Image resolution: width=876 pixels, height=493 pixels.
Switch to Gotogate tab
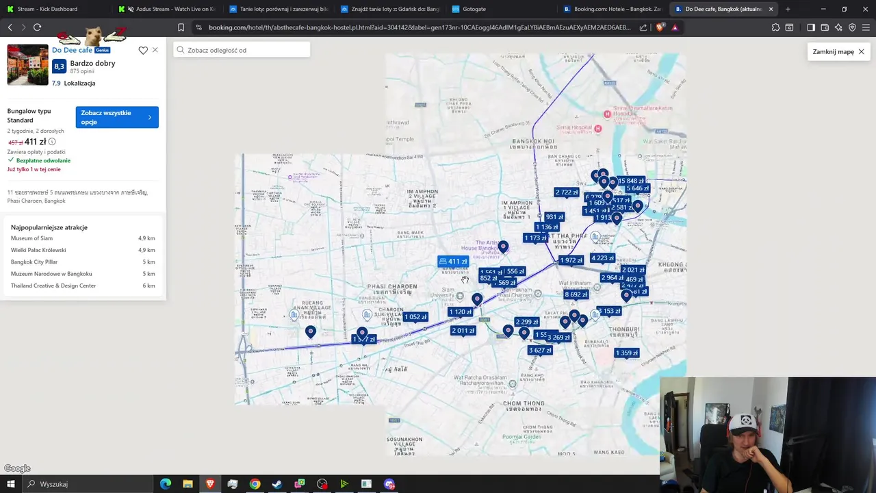(500, 9)
